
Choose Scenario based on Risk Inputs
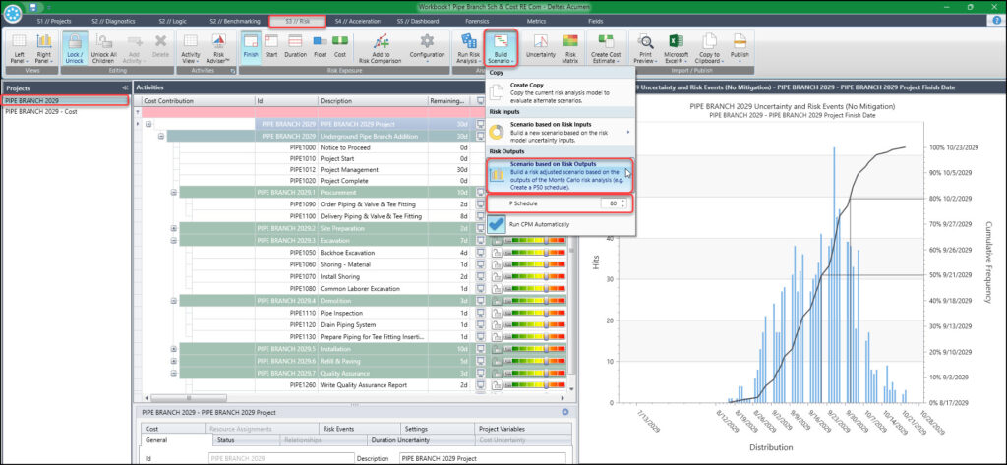561,132
